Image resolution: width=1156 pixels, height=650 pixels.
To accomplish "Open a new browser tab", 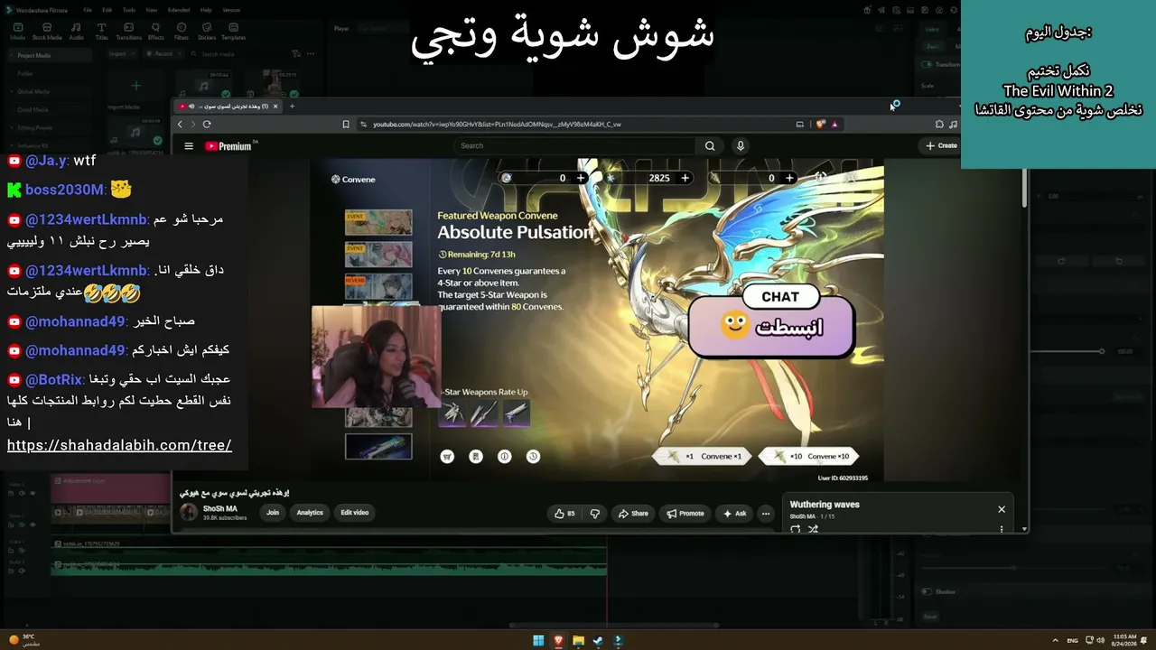I will click(x=292, y=106).
